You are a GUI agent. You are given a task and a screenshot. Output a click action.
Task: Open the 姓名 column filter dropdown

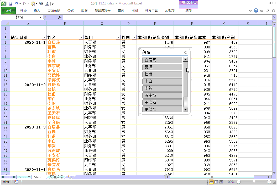pyautogui.click(x=81, y=37)
